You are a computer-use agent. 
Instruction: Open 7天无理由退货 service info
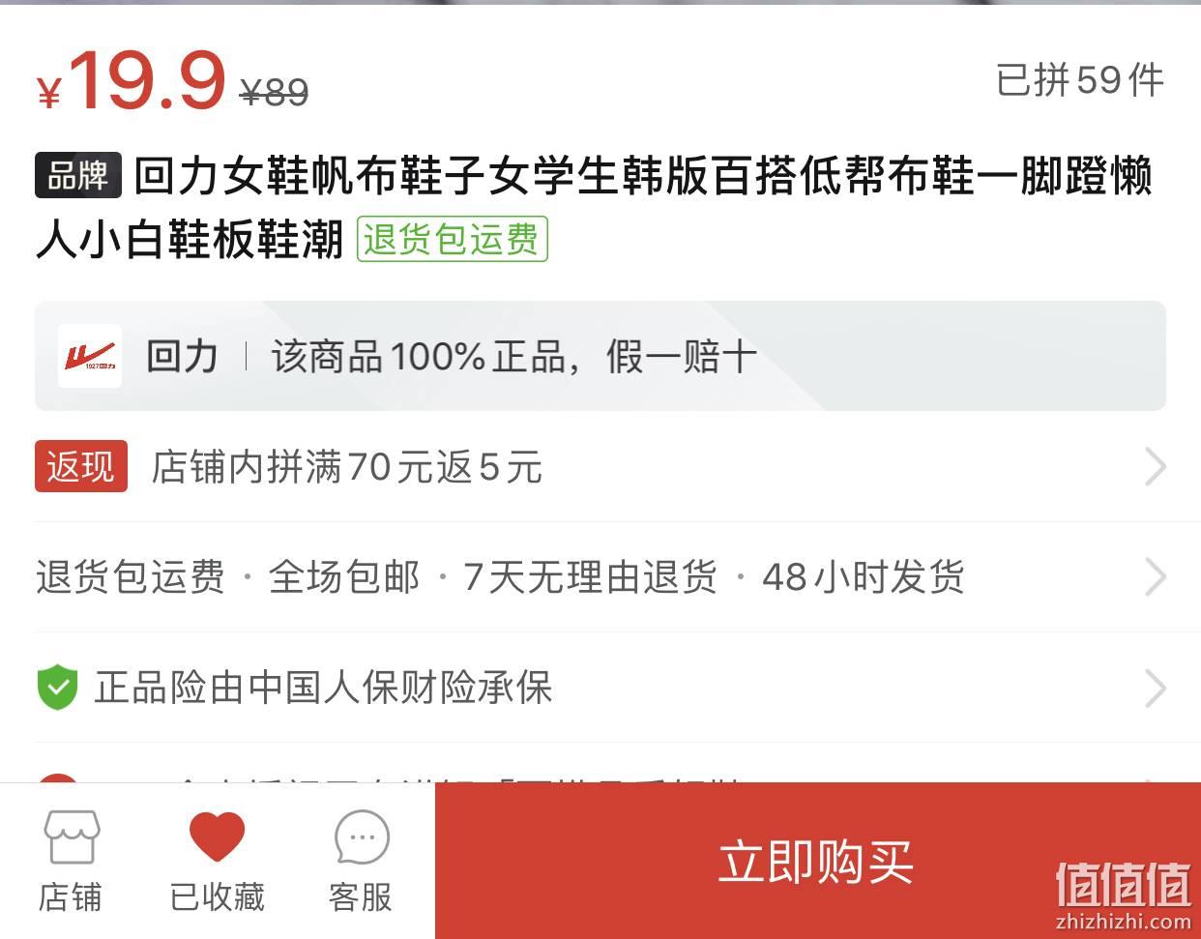click(590, 577)
